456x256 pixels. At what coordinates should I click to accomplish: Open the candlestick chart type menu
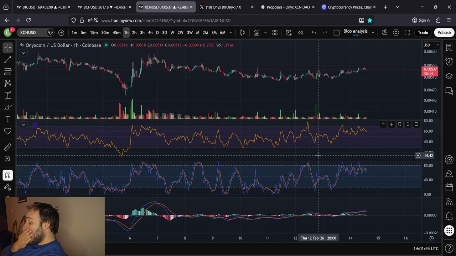tap(242, 33)
